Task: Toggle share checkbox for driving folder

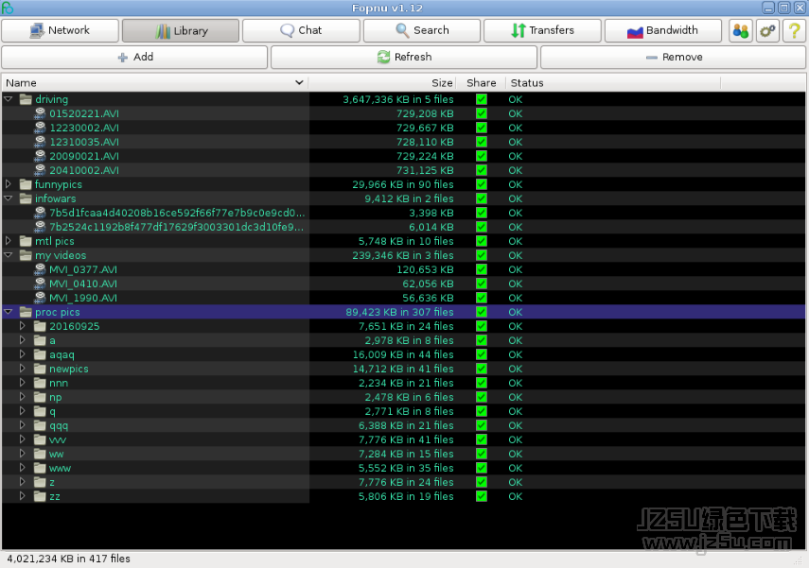Action: click(x=482, y=99)
